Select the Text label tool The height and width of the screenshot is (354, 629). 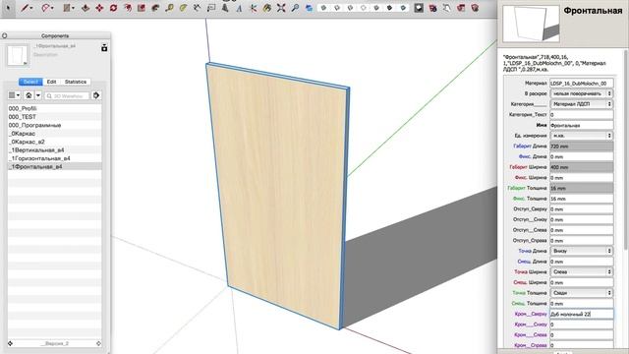[211, 8]
